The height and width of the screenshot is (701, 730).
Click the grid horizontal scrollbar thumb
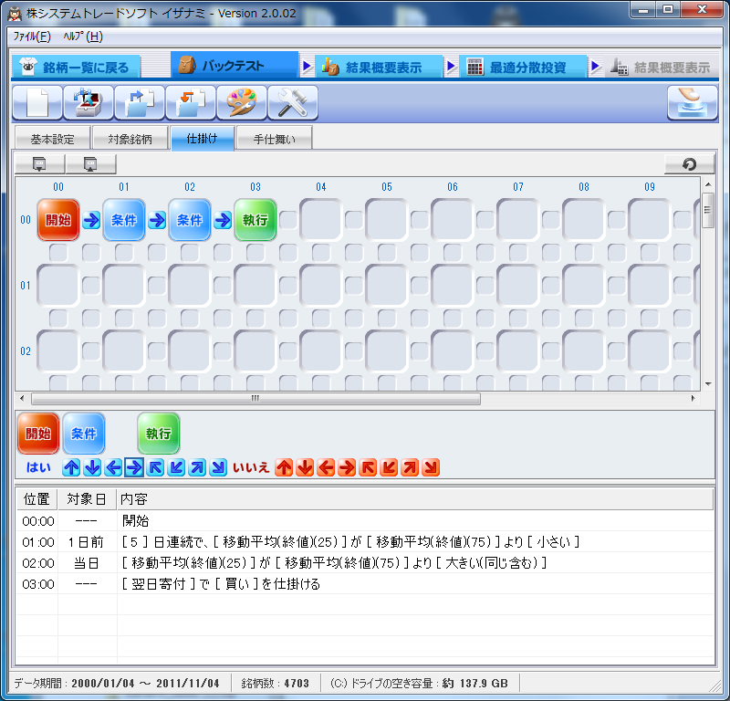point(255,398)
